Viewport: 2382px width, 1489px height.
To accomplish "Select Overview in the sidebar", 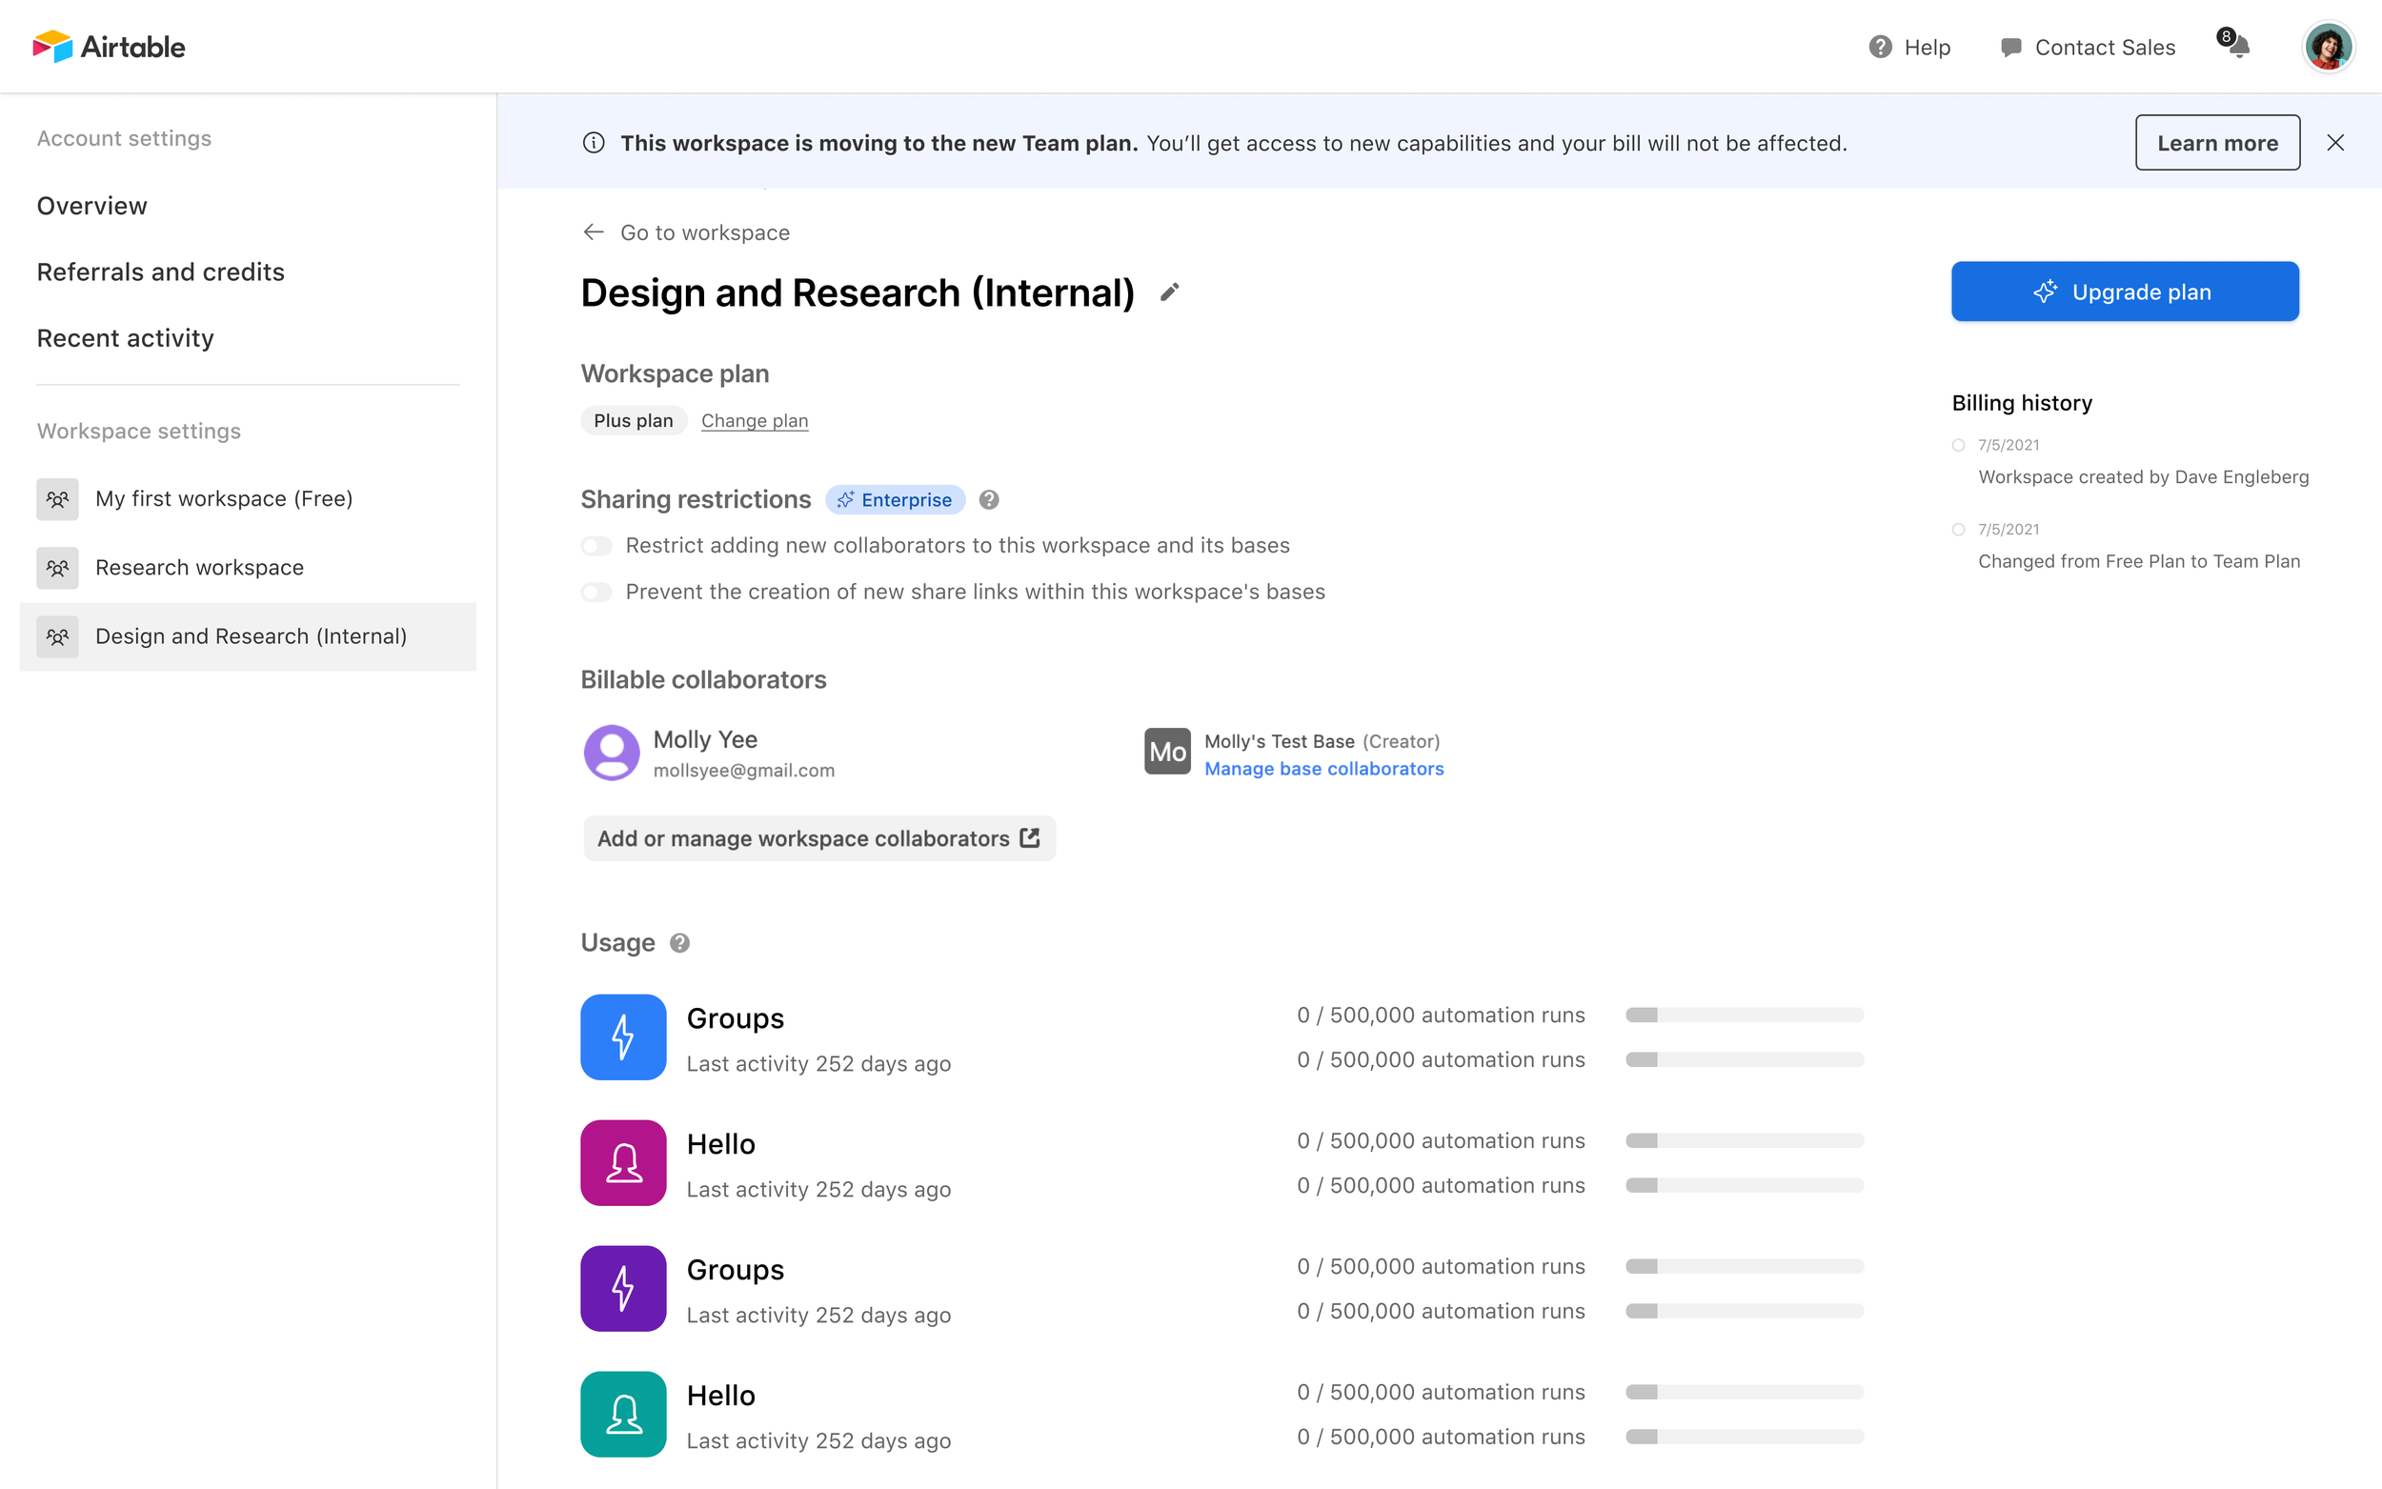I will pos(91,205).
